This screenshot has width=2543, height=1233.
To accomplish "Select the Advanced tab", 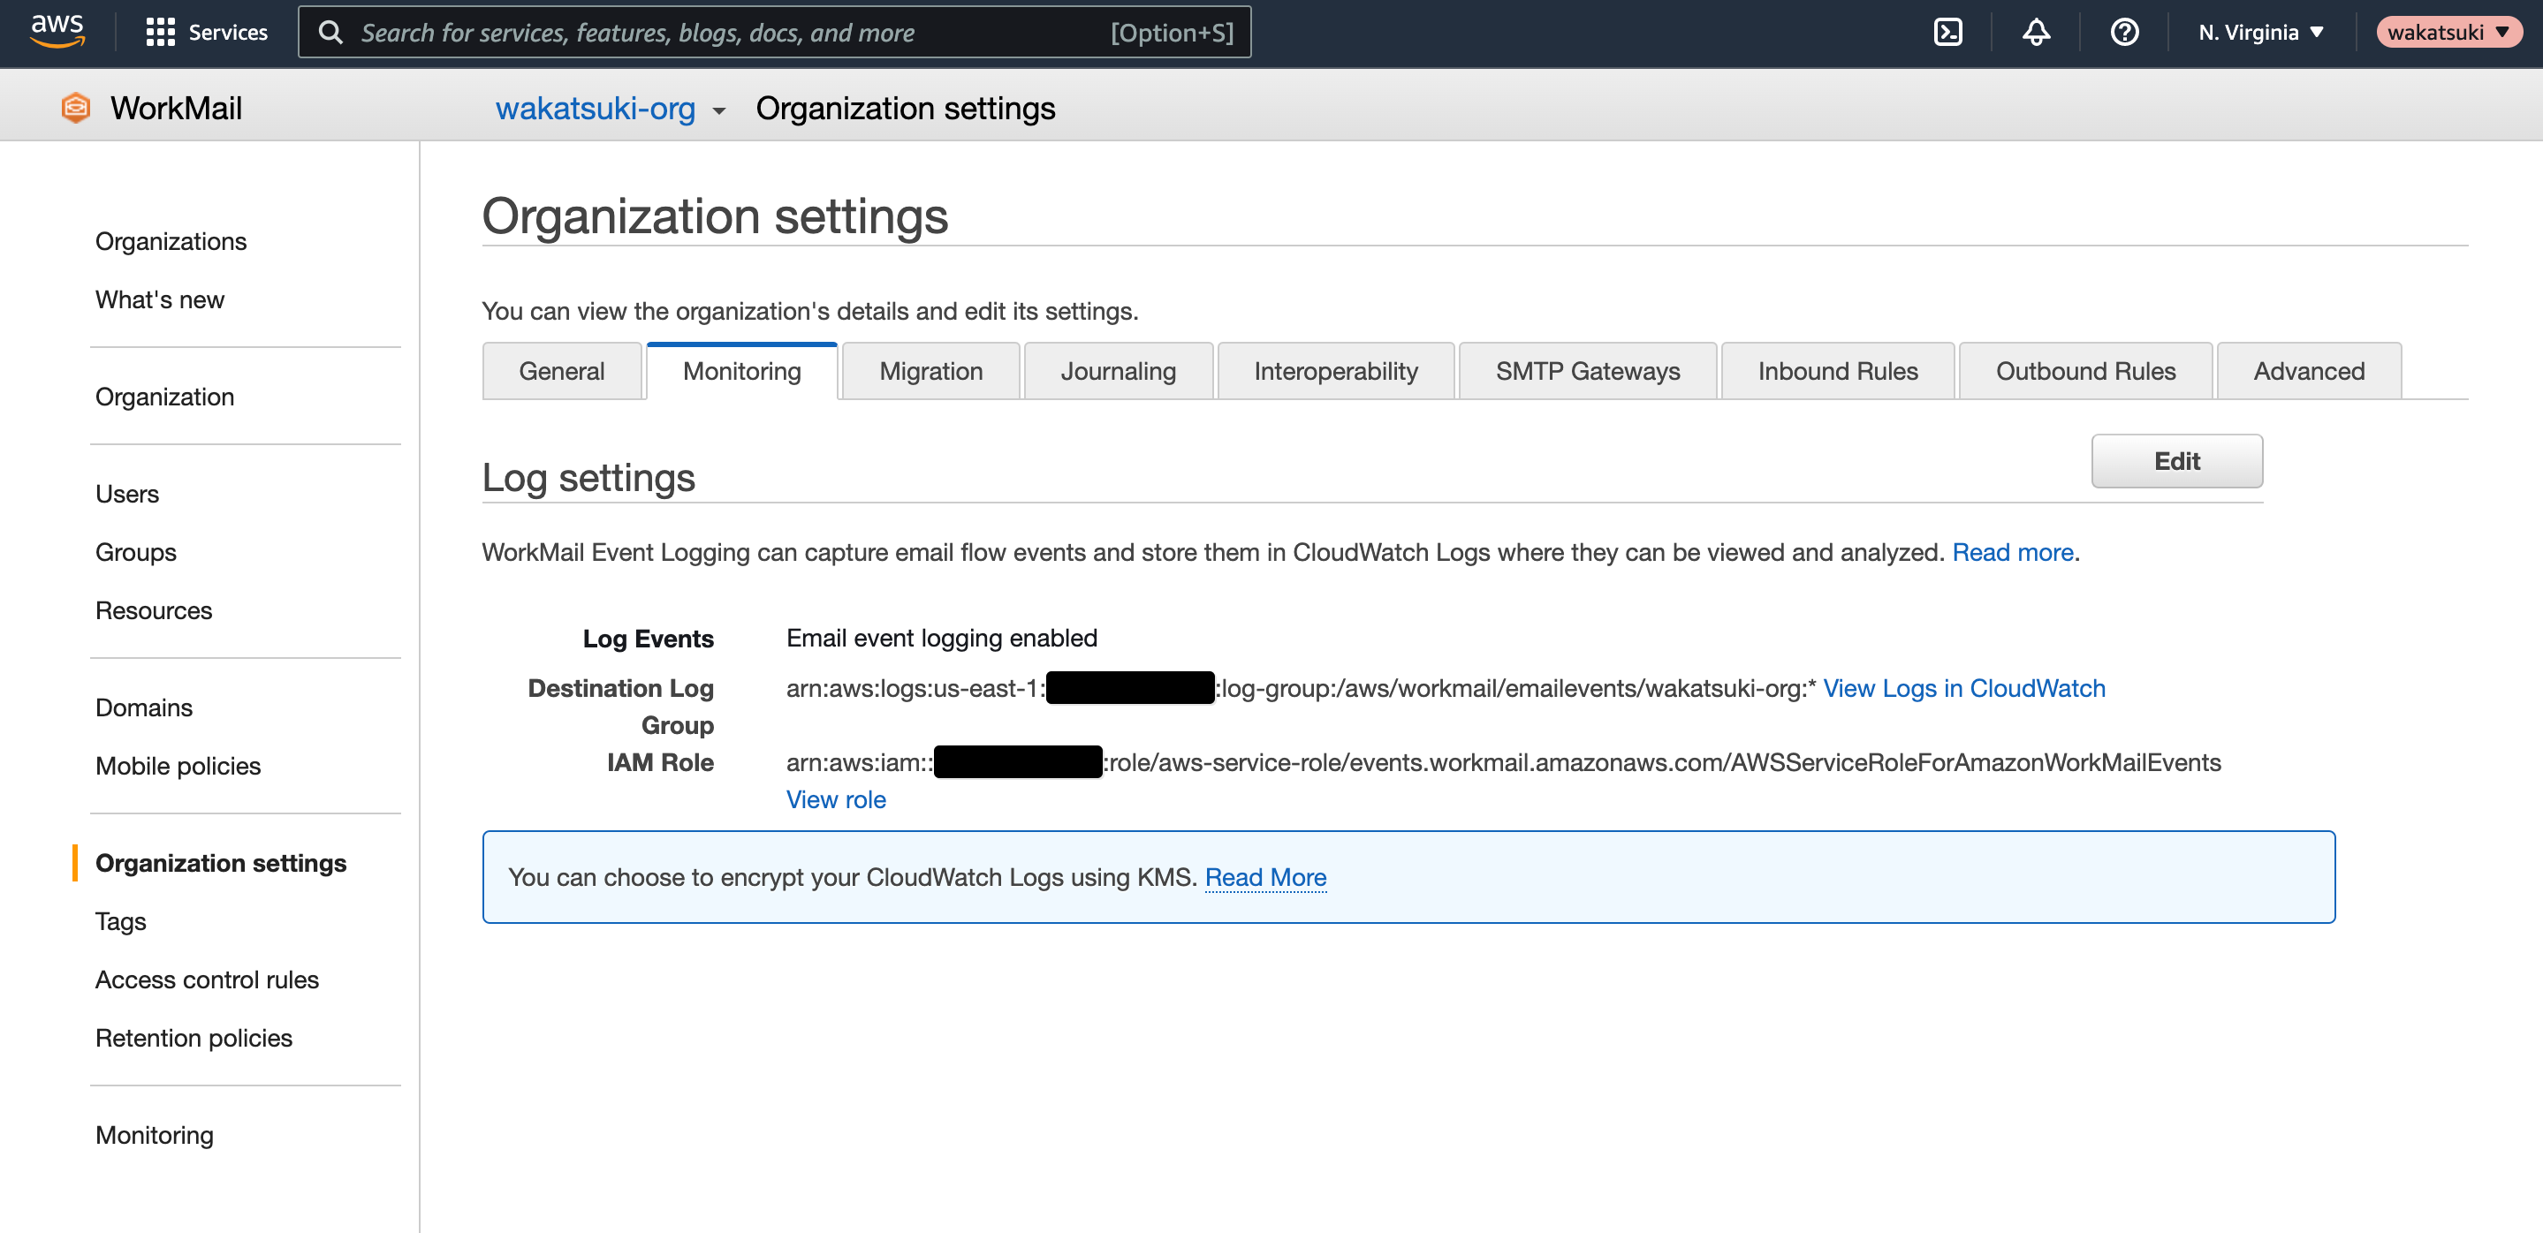I will (2308, 371).
